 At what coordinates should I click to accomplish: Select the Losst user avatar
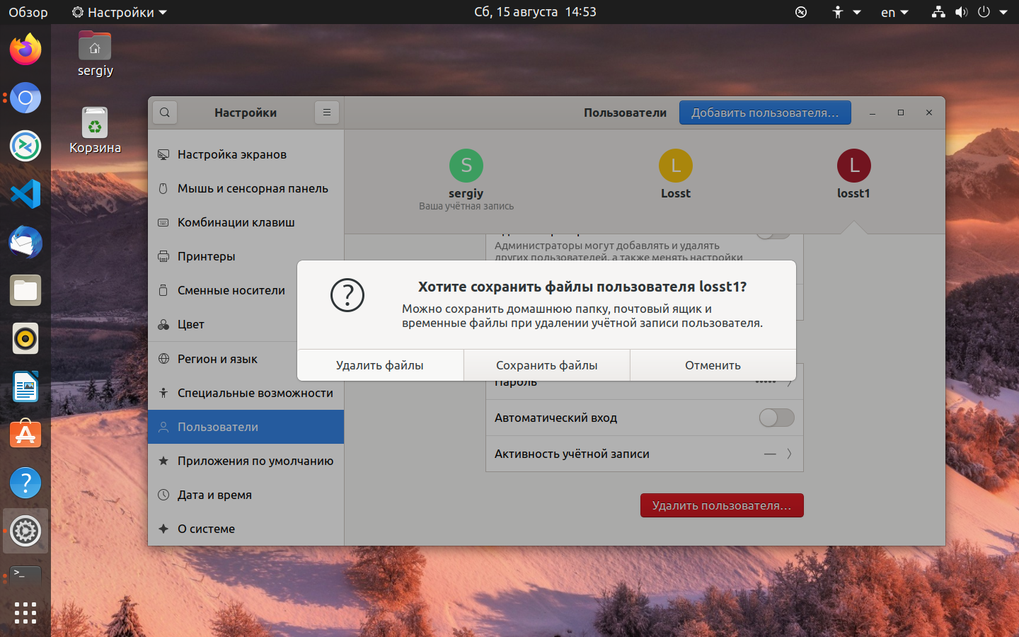pos(676,166)
